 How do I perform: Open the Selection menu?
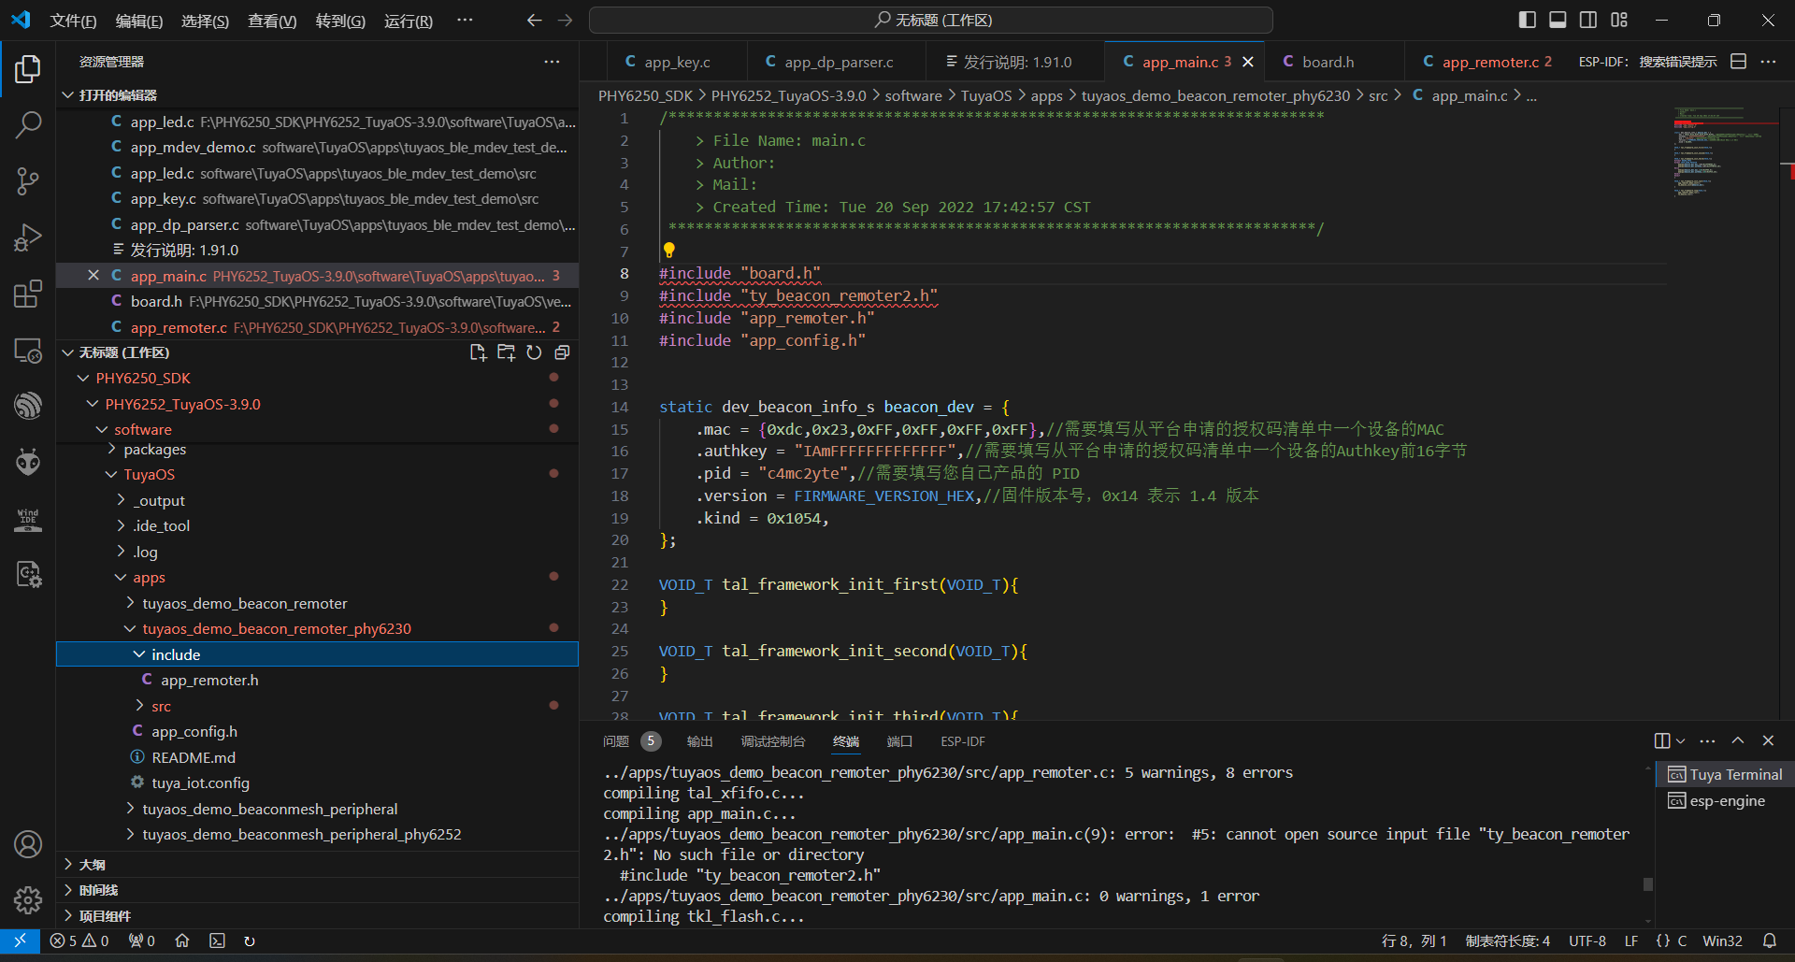[205, 21]
